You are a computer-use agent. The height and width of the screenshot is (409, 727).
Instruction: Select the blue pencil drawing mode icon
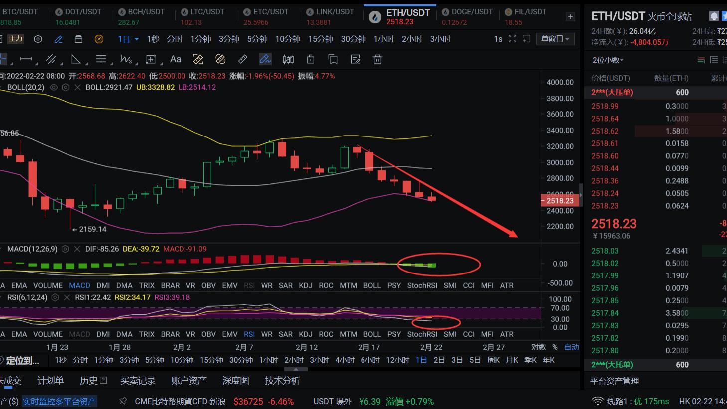click(265, 59)
